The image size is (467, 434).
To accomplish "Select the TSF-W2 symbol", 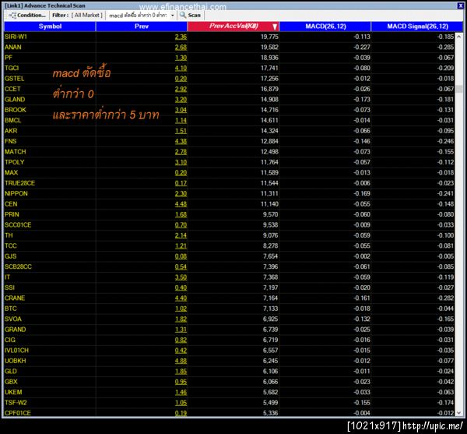I will (x=16, y=402).
